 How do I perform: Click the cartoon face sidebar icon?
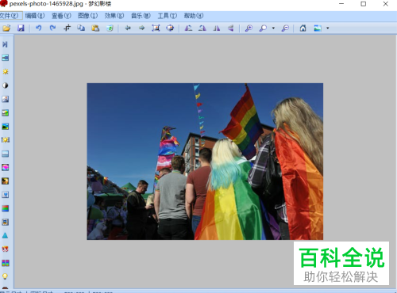(x=6, y=249)
